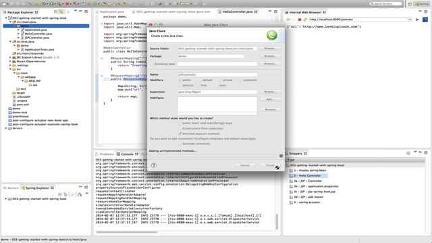Collapse the 003-getting-started-with-spring-boot project root
This screenshot has width=432, height=243.
6,18
